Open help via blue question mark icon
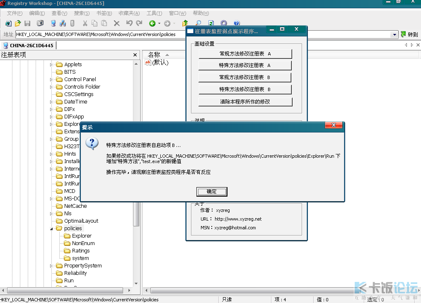Viewport: 421px width, 303px height. (237, 24)
